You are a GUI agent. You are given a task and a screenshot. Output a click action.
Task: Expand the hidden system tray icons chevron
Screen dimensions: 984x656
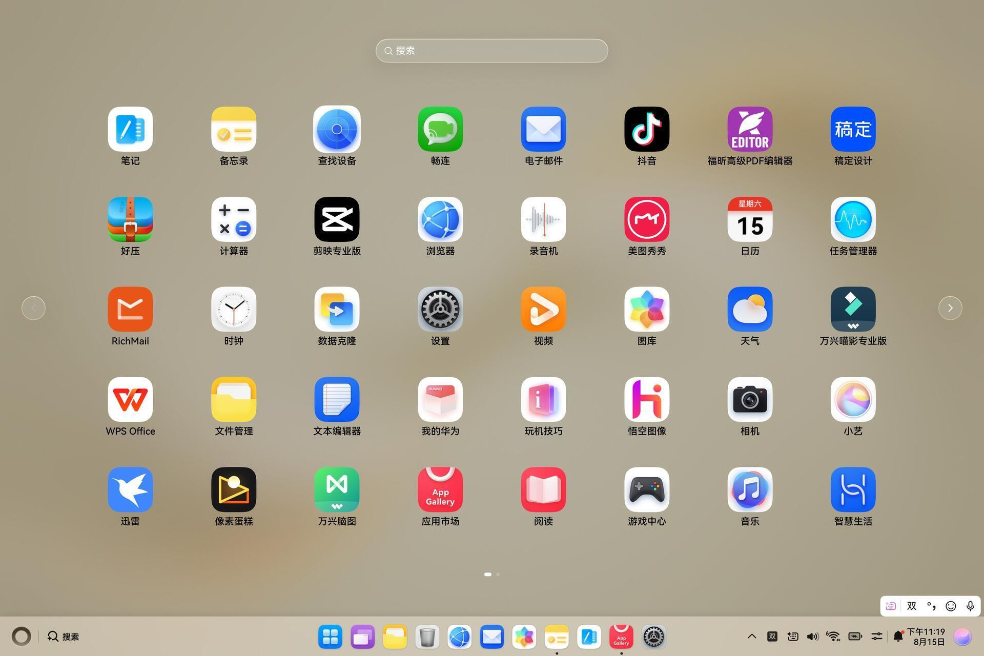(x=752, y=637)
